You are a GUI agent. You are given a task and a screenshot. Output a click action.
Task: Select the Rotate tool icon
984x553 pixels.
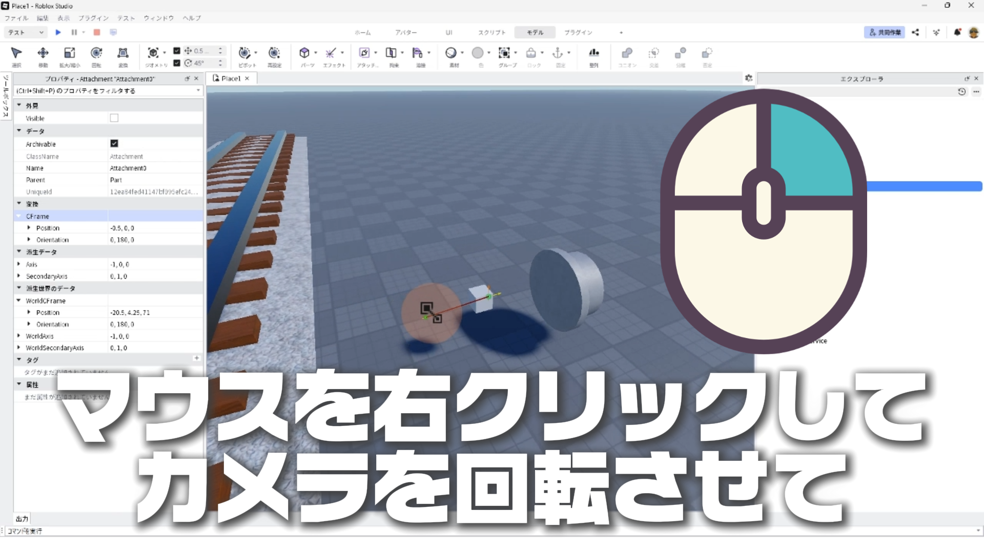point(96,53)
